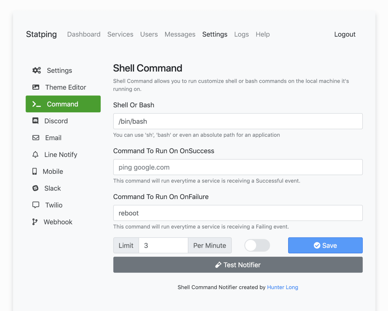
Task: Click the Email envelope icon
Action: (x=36, y=138)
